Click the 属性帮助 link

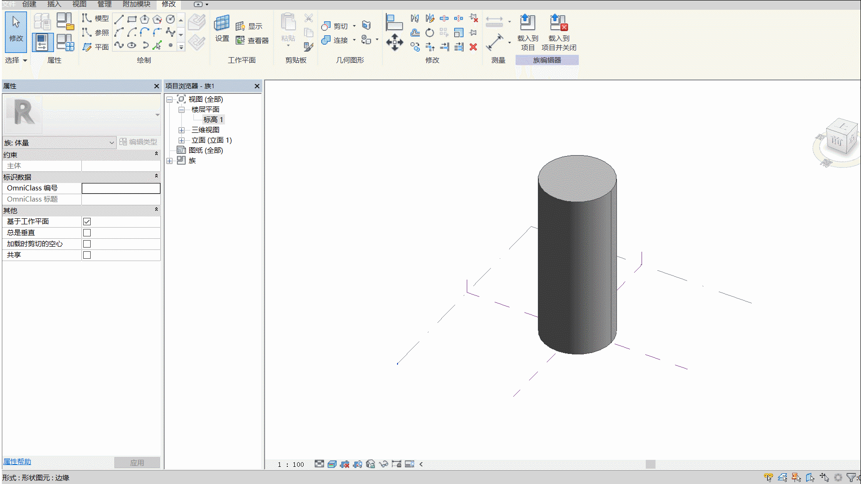coord(17,462)
